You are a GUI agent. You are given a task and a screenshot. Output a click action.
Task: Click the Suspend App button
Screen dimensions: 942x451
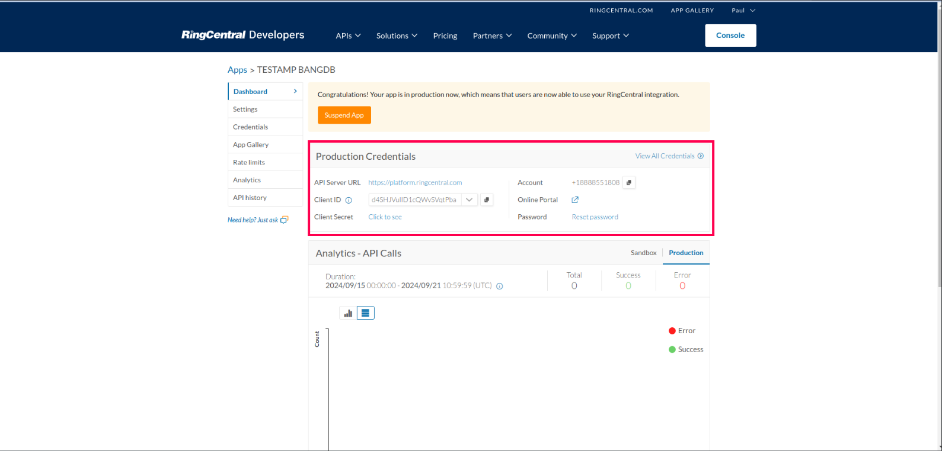(344, 115)
